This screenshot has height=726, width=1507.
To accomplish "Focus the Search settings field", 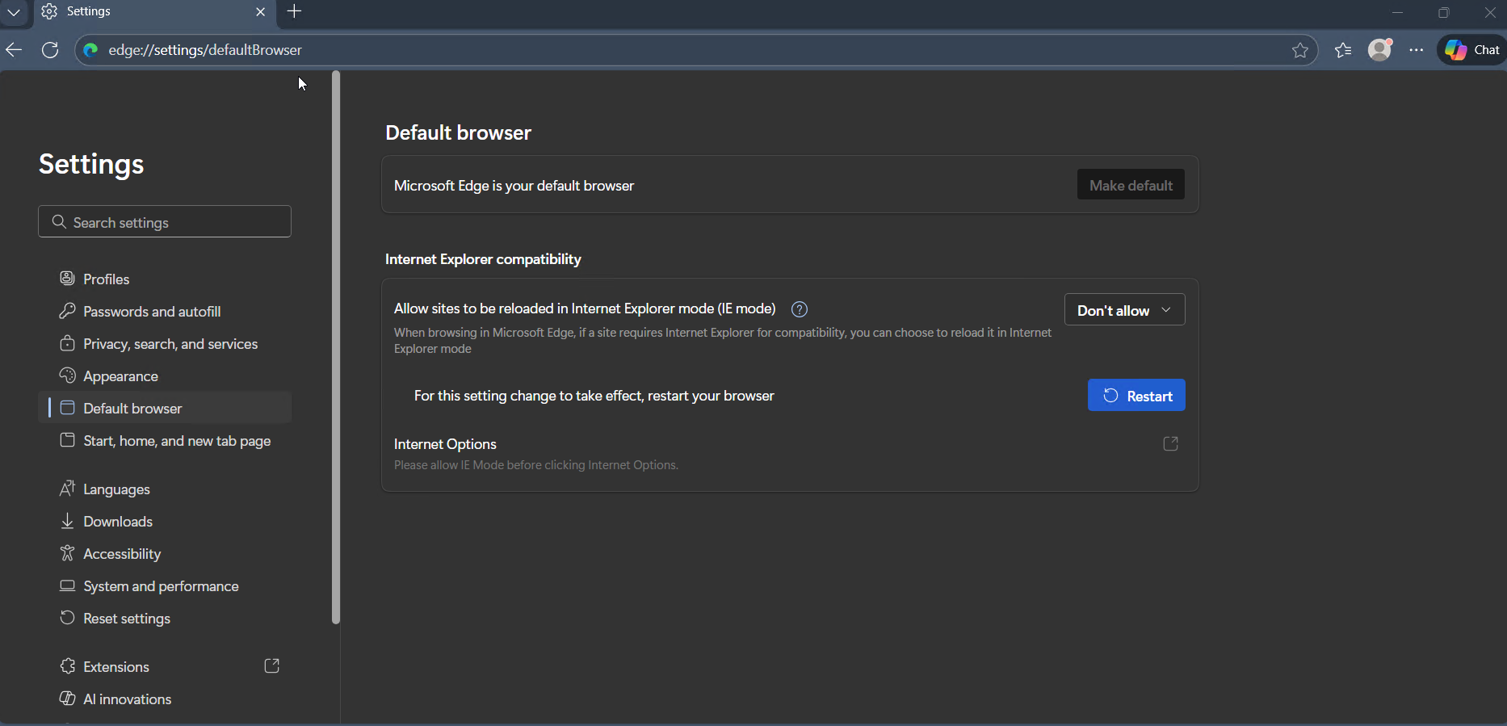I will click(x=165, y=222).
